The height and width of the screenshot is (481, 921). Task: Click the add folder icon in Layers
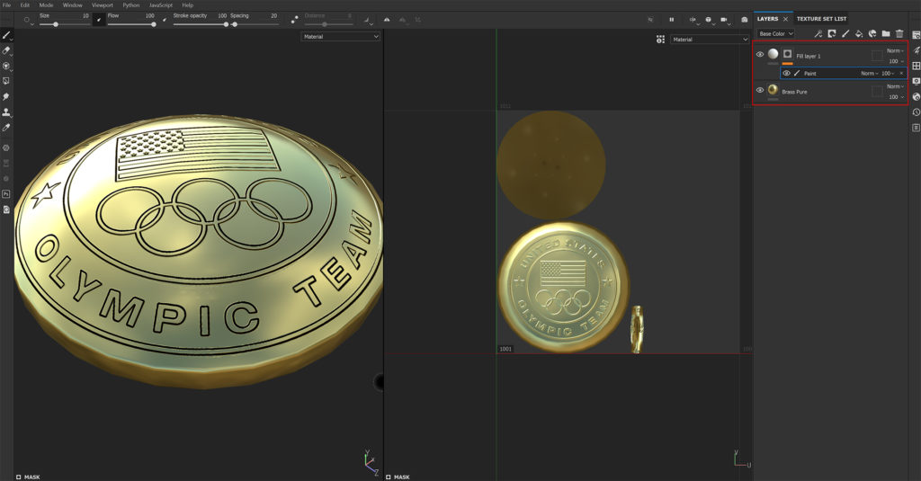[x=886, y=33]
